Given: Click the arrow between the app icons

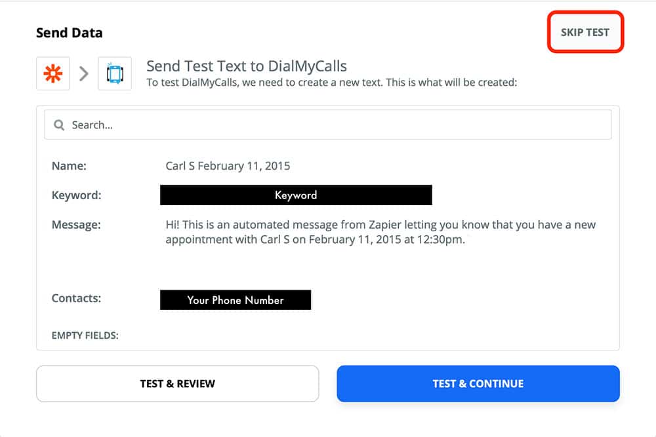Looking at the screenshot, I should (x=84, y=73).
